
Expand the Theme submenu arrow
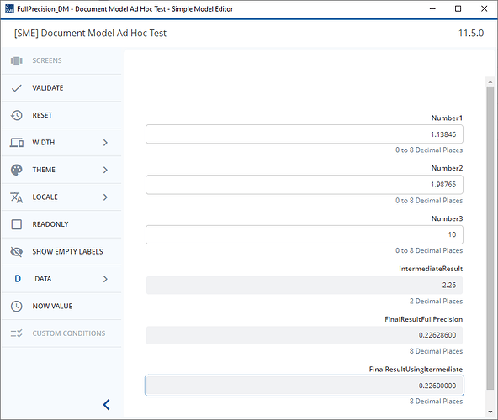105,170
